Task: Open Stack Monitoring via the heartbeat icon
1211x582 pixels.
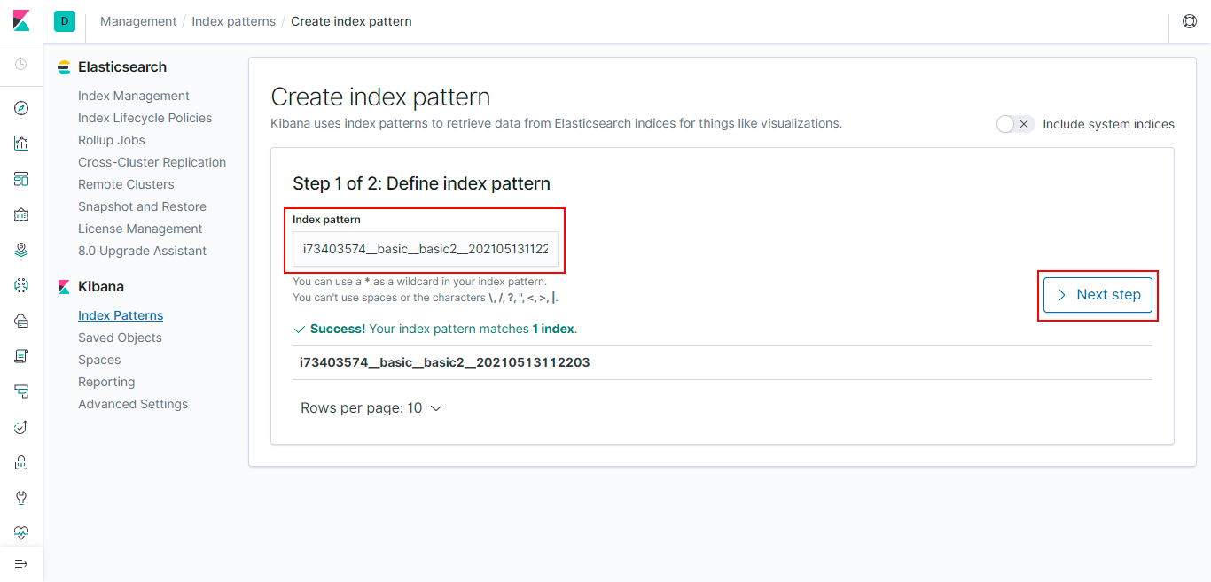Action: point(21,533)
